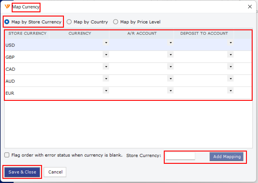Open Deposit To Account dropdown for AUD
The image size is (258, 183).
230,79
